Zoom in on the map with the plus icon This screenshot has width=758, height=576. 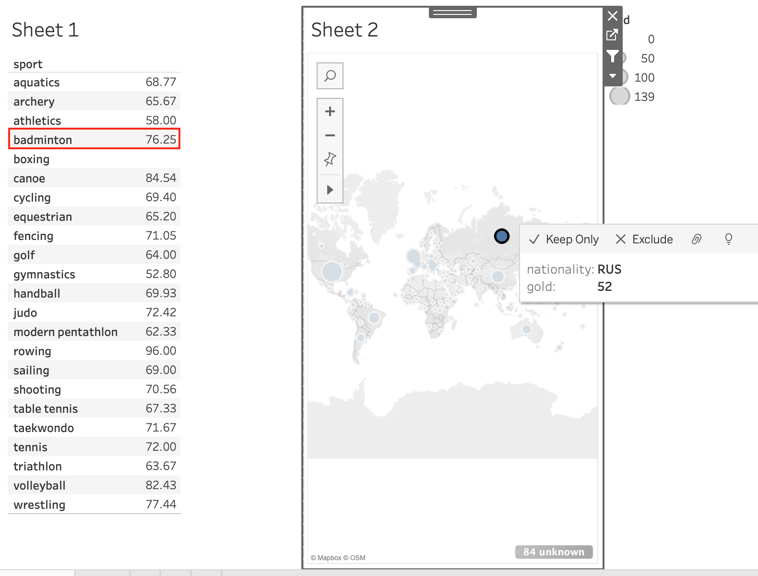click(330, 111)
